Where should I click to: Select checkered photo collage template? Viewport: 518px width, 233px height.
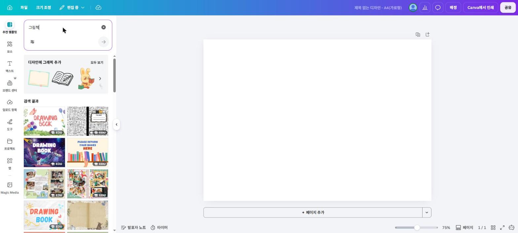coord(88,184)
